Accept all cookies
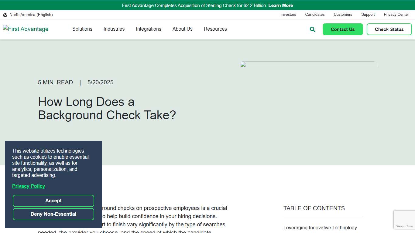415x233 pixels. tap(53, 201)
